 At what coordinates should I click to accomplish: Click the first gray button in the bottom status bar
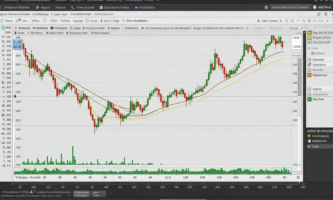[82, 194]
